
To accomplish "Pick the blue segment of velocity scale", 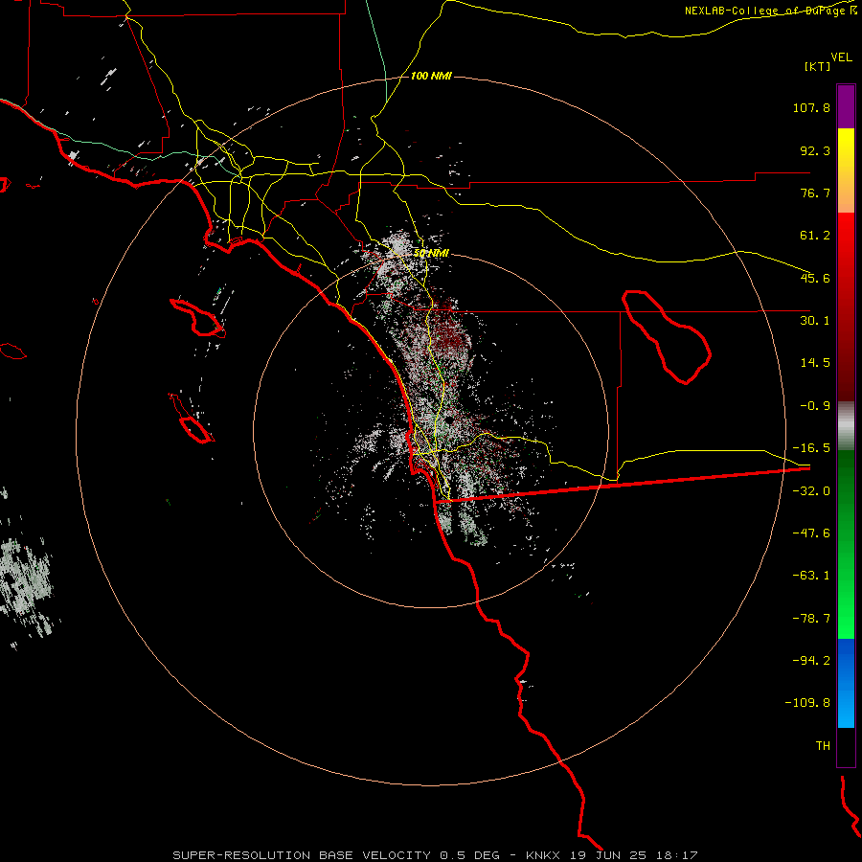I will point(846,683).
